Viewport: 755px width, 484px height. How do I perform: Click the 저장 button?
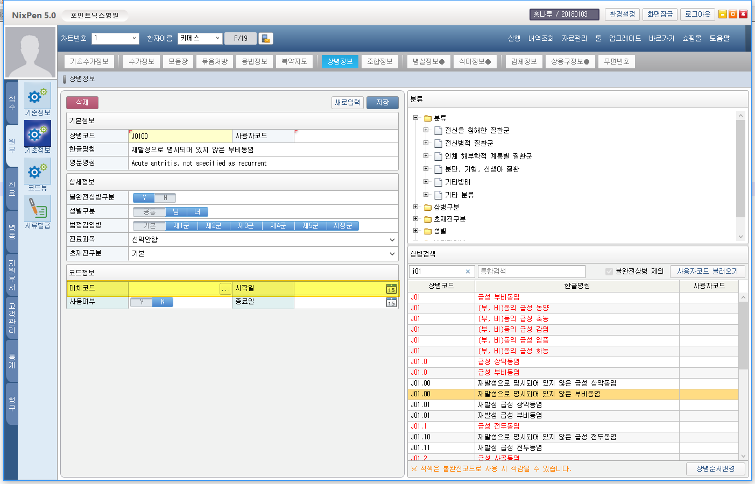tap(382, 102)
